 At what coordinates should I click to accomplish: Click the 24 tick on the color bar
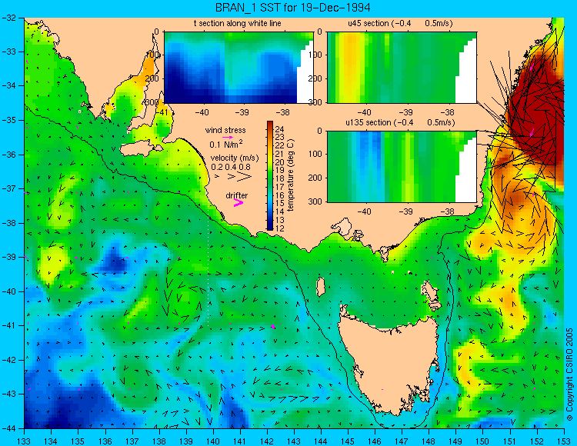(x=280, y=129)
